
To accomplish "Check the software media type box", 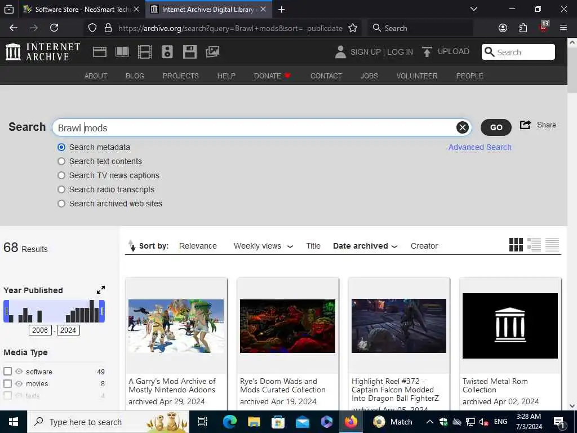I will point(8,371).
